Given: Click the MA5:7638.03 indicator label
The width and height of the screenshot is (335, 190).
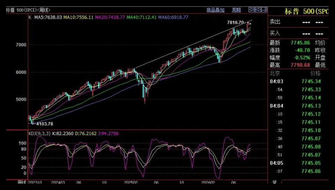Looking at the screenshot, I should [48, 17].
